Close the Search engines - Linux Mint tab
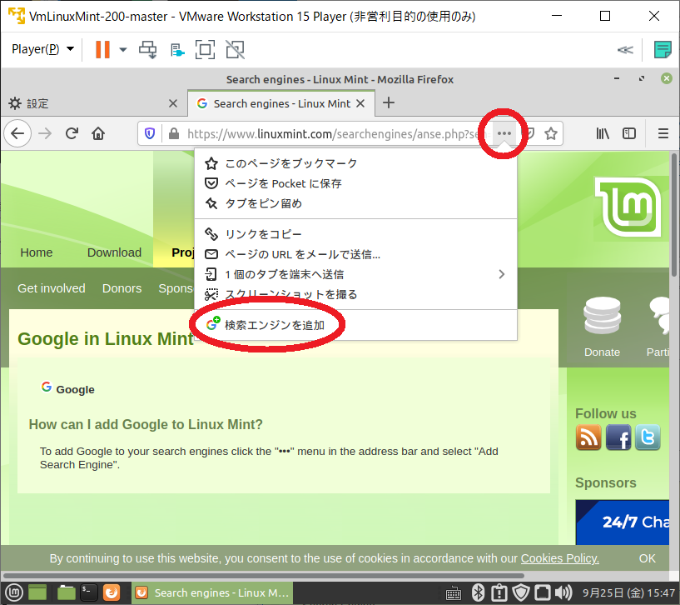 (x=360, y=103)
